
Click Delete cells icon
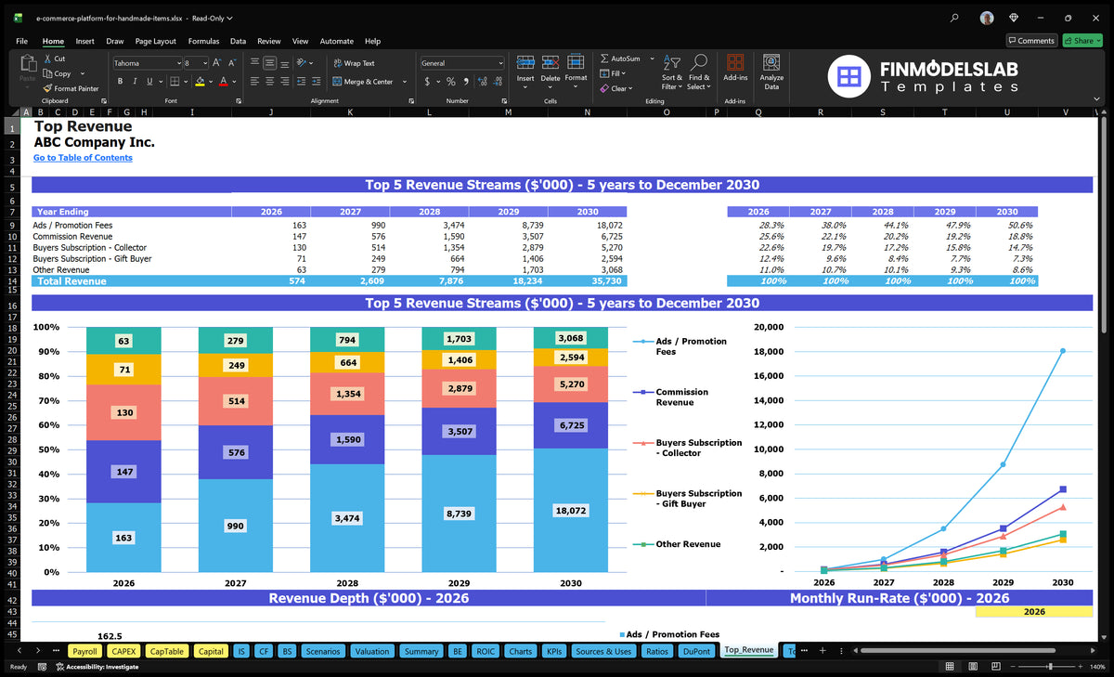(551, 62)
